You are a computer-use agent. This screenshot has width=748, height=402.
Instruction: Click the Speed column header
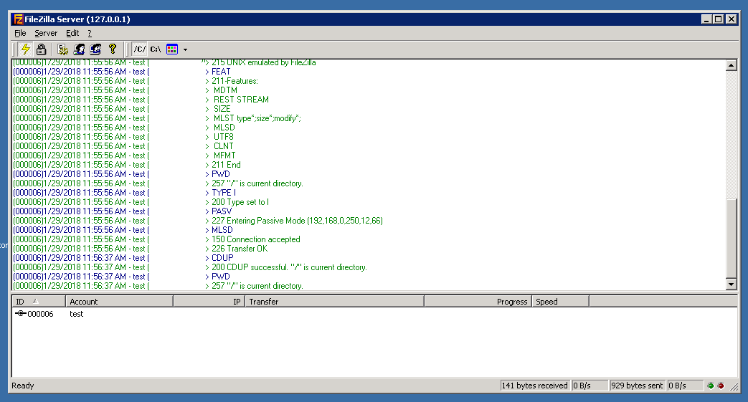coord(561,302)
